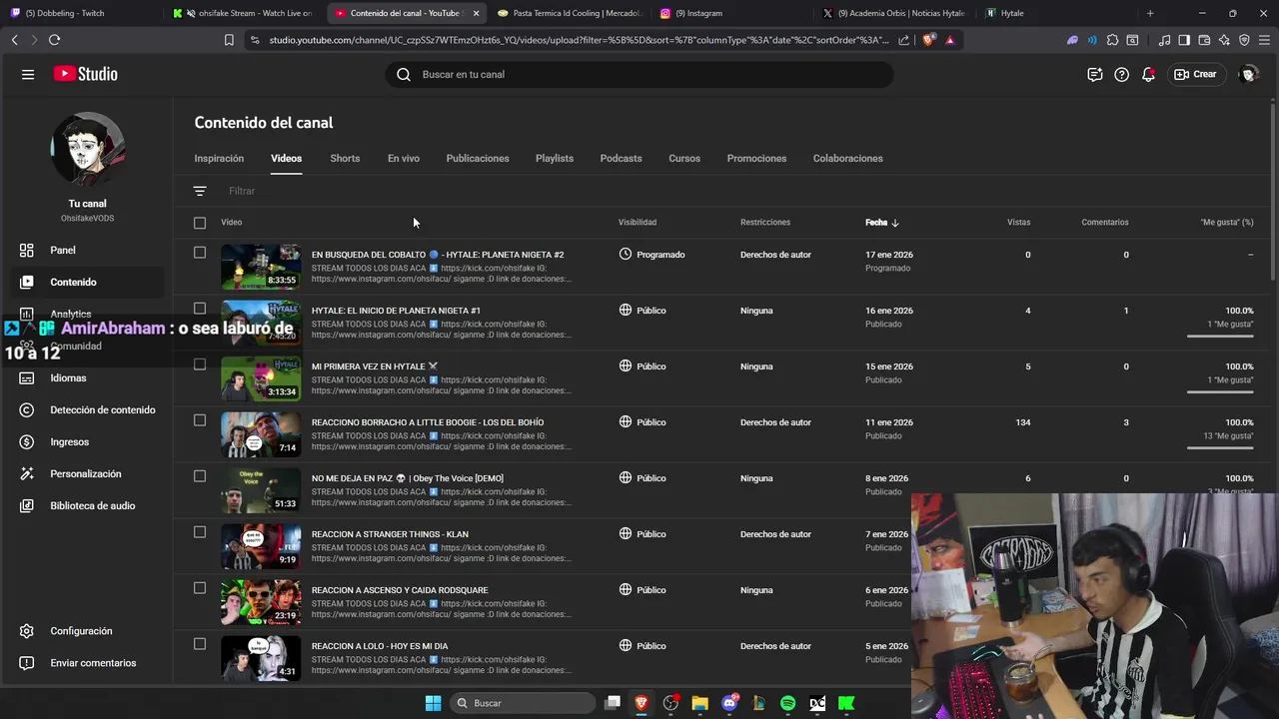Screen dimensions: 1279x719
Task: Open video title REACCIONO BORRACHO A LITTLE BOOGIE
Action: coord(428,422)
